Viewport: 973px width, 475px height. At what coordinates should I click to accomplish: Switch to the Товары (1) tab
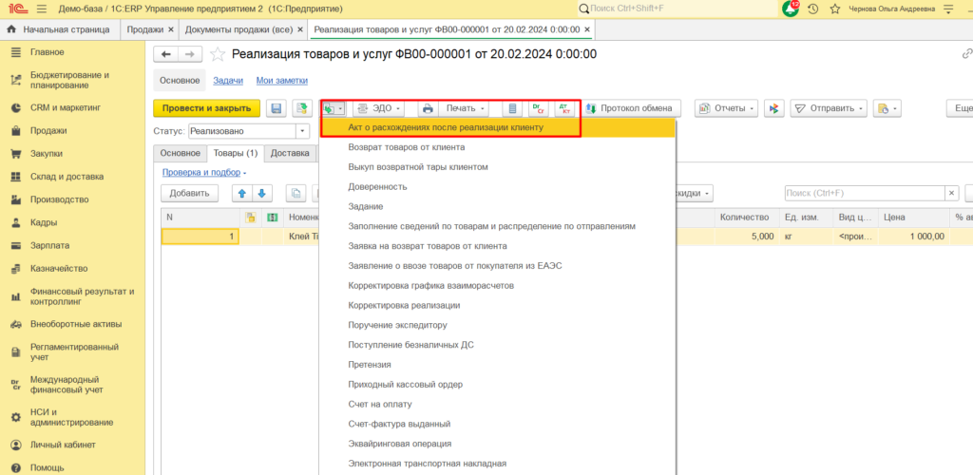(x=235, y=153)
